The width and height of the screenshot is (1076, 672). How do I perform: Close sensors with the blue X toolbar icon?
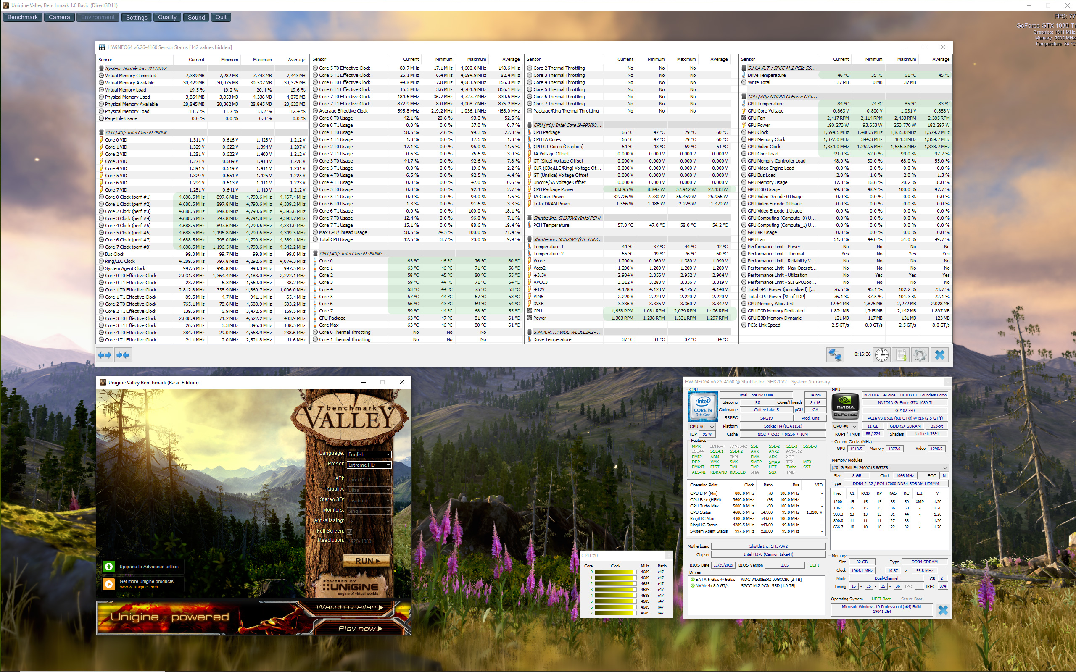pyautogui.click(x=939, y=354)
